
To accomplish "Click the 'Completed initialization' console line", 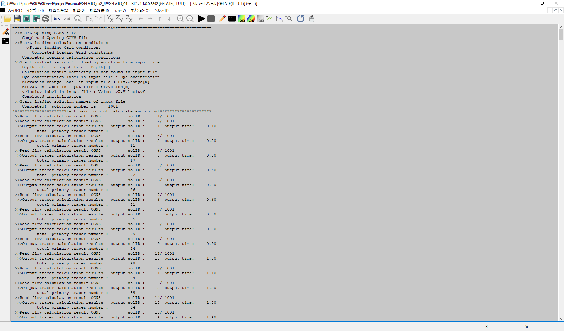I will [x=51, y=97].
